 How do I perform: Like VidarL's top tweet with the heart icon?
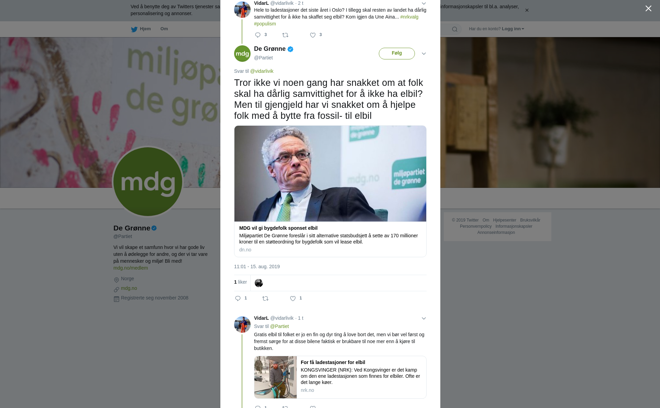coord(313,35)
